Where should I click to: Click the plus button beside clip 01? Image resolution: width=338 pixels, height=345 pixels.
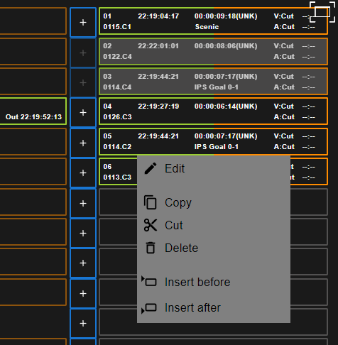click(x=83, y=22)
